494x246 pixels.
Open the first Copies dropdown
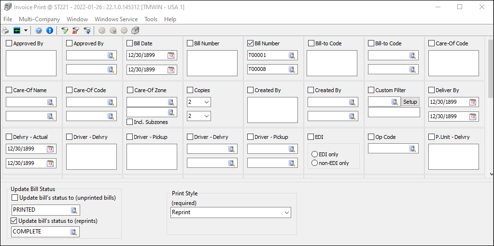[207, 102]
